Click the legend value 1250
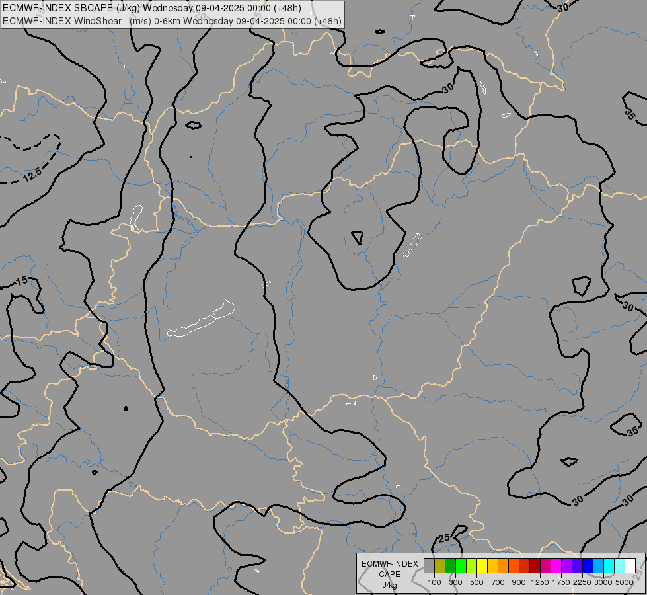The image size is (647, 595). [x=540, y=582]
